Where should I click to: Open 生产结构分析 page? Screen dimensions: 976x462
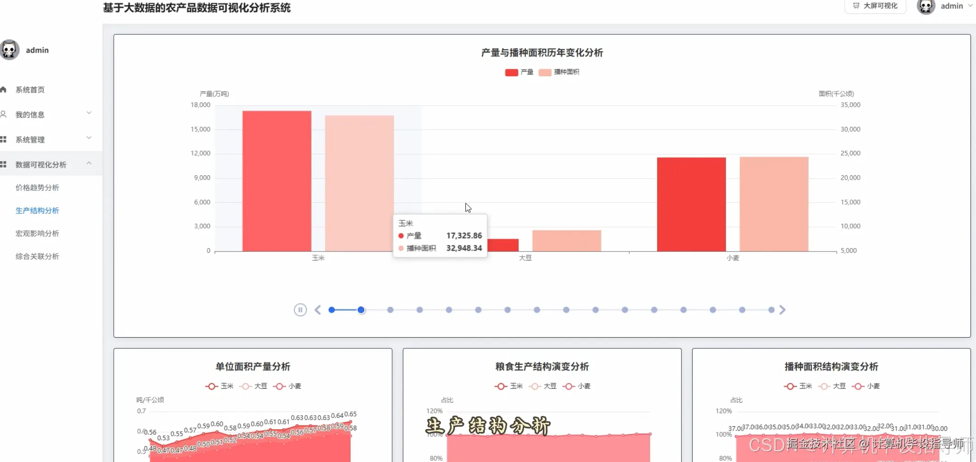[x=37, y=211]
